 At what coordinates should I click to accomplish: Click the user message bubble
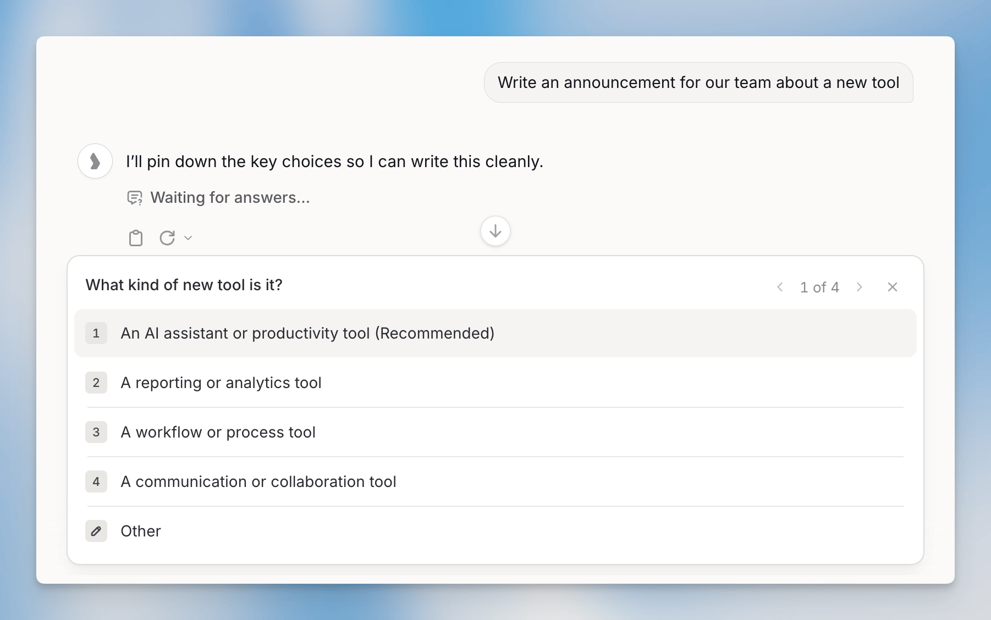pyautogui.click(x=698, y=82)
